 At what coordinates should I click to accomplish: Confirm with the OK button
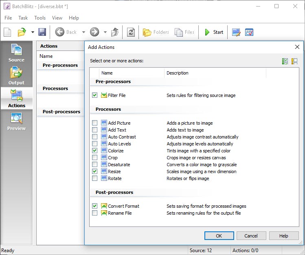tap(219, 236)
